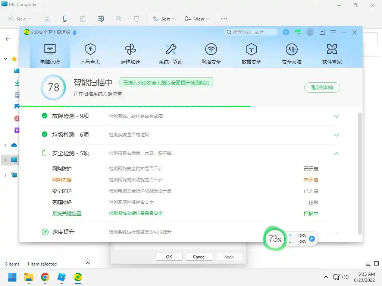Click Cut icon in Explorer toolbar

point(47,19)
